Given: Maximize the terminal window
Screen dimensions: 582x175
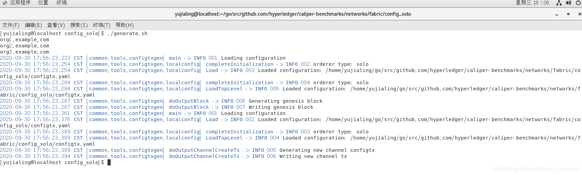Looking at the screenshot, I should (x=568, y=14).
